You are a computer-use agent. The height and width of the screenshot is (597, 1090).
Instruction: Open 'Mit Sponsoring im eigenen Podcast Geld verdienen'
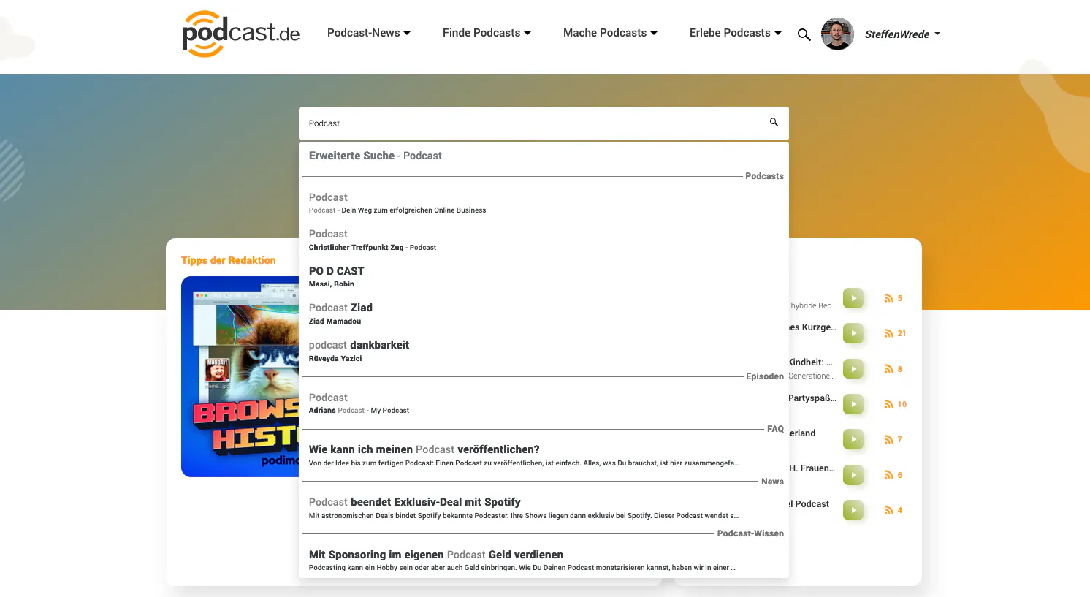[544, 560]
